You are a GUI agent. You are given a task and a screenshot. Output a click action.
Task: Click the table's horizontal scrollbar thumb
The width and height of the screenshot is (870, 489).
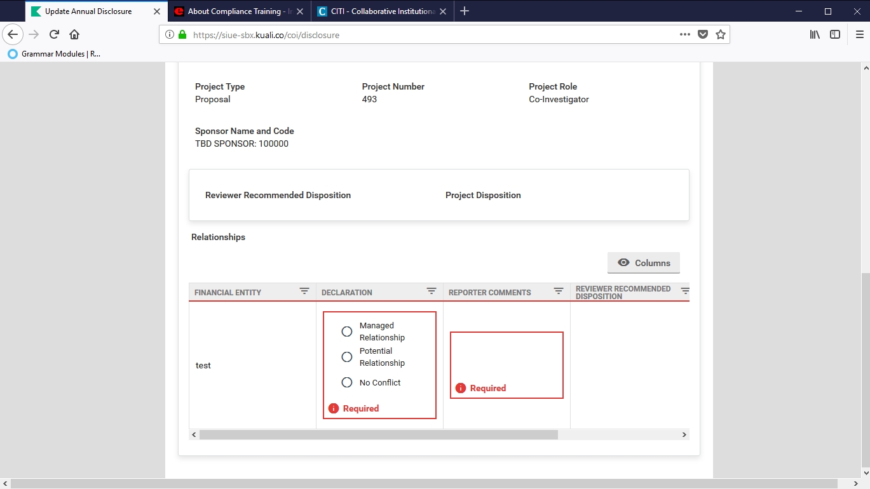pos(378,435)
